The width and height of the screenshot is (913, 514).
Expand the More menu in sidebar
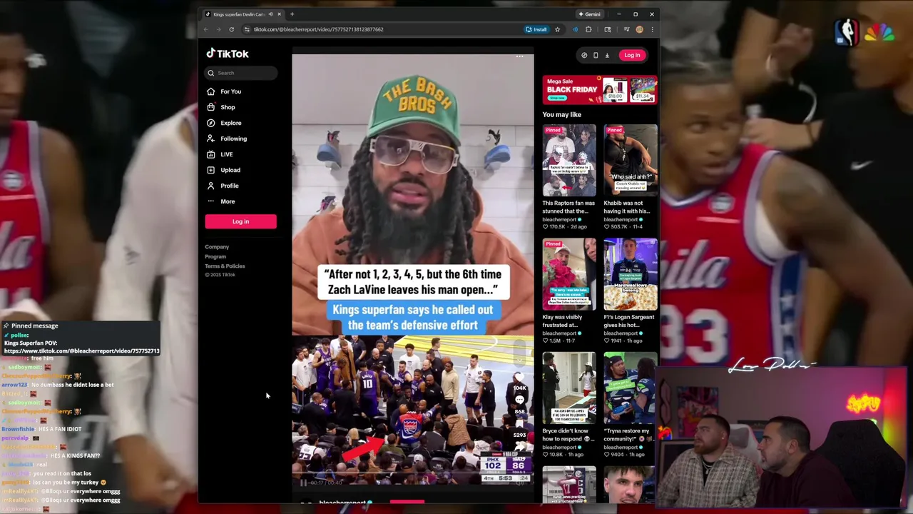[x=220, y=201]
